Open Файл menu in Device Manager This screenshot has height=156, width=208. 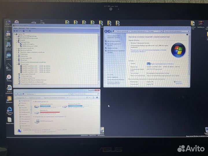(16, 28)
